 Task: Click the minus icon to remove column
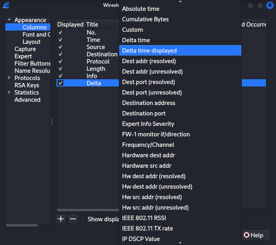[73, 219]
